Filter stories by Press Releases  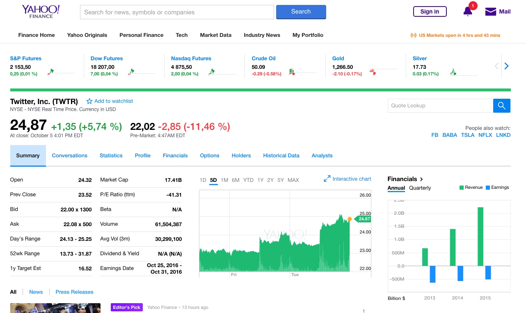74,292
